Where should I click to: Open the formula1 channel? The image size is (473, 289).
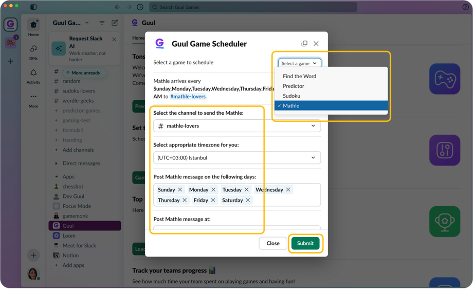72,130
